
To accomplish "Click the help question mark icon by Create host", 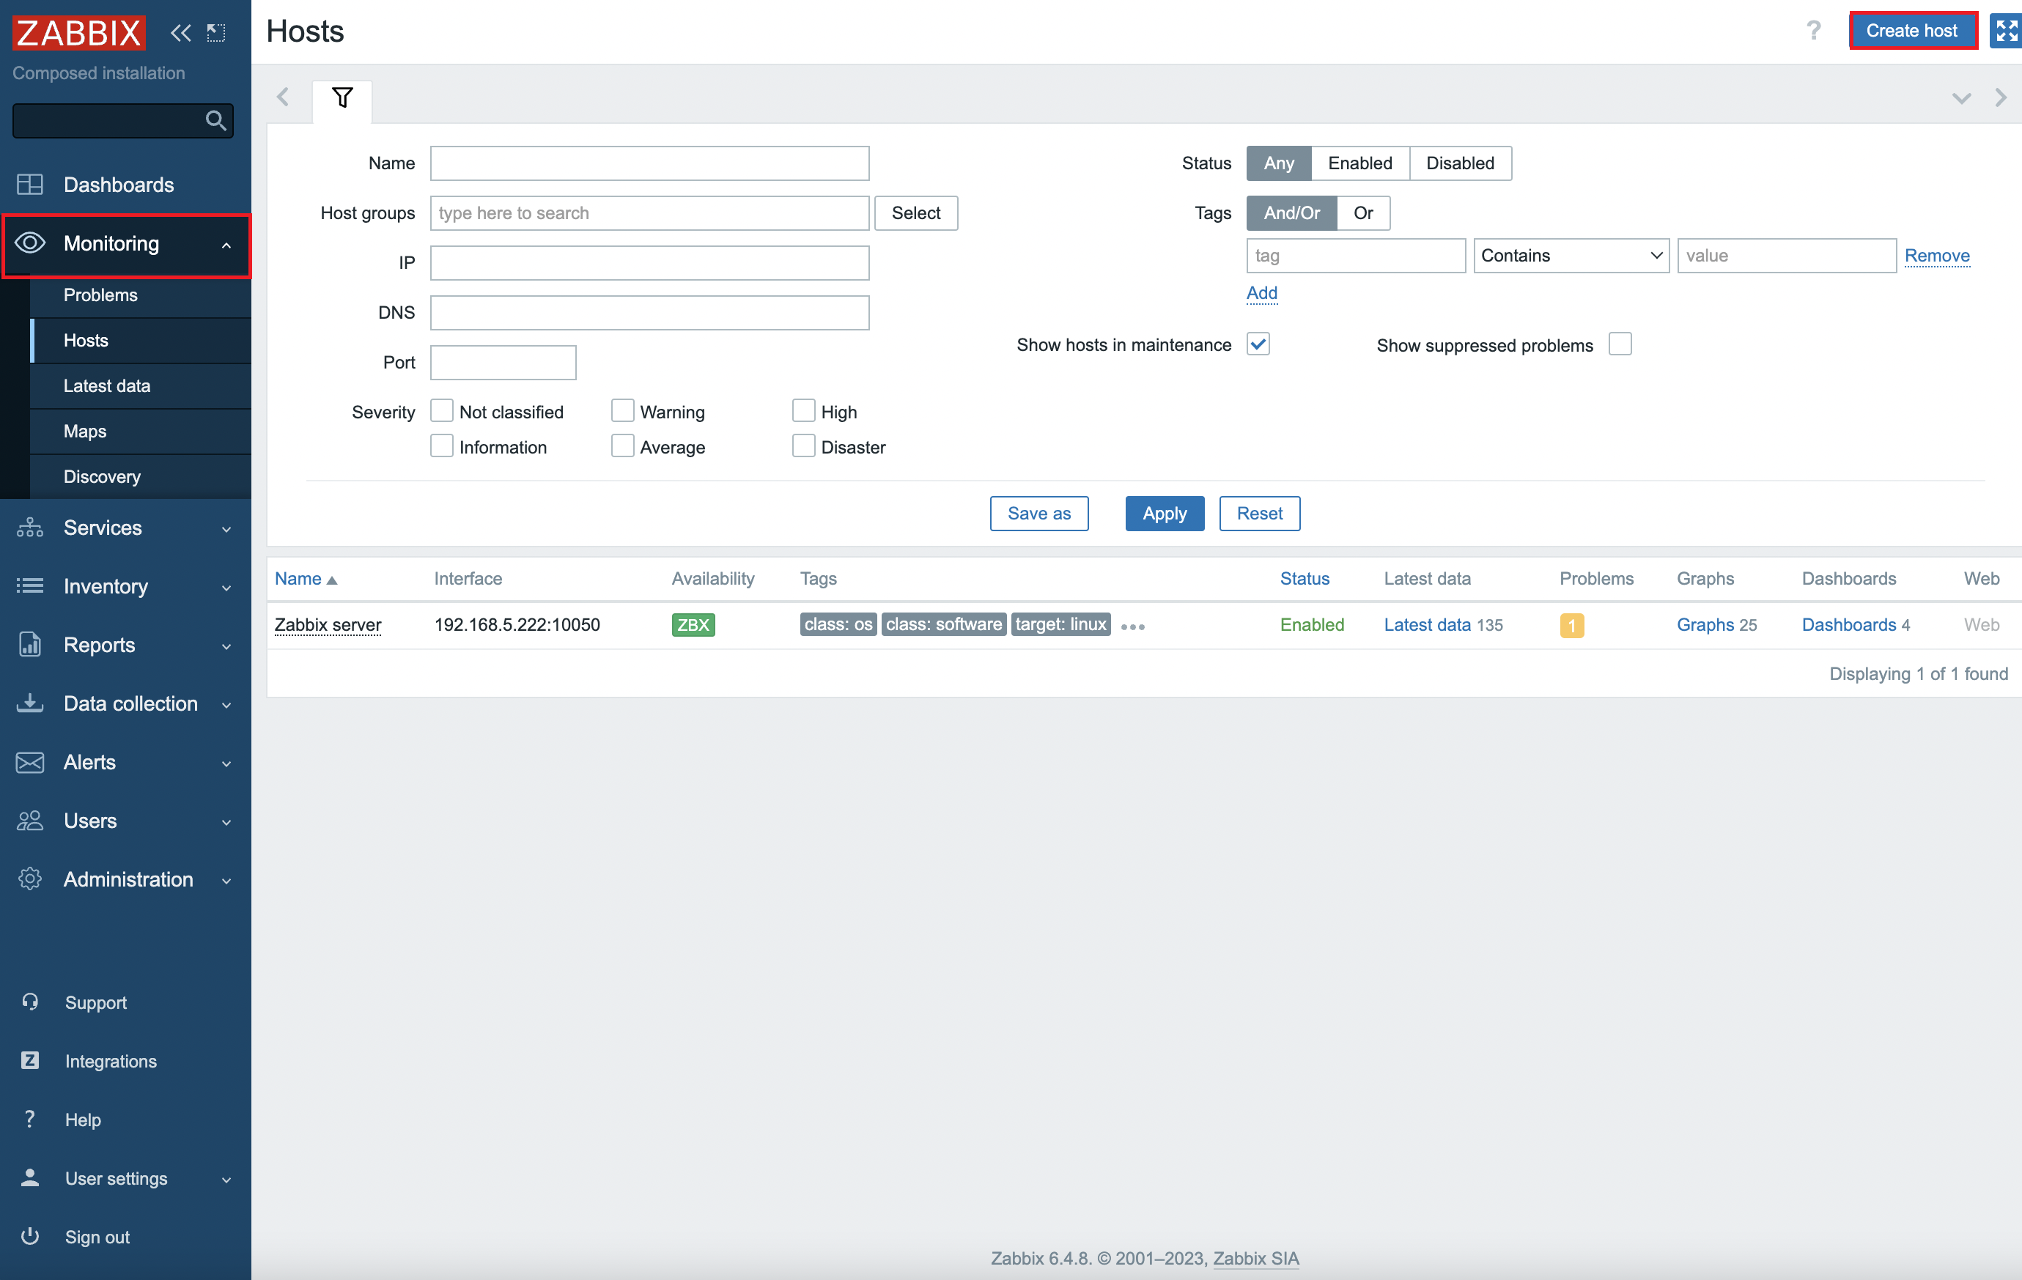I will point(1814,31).
